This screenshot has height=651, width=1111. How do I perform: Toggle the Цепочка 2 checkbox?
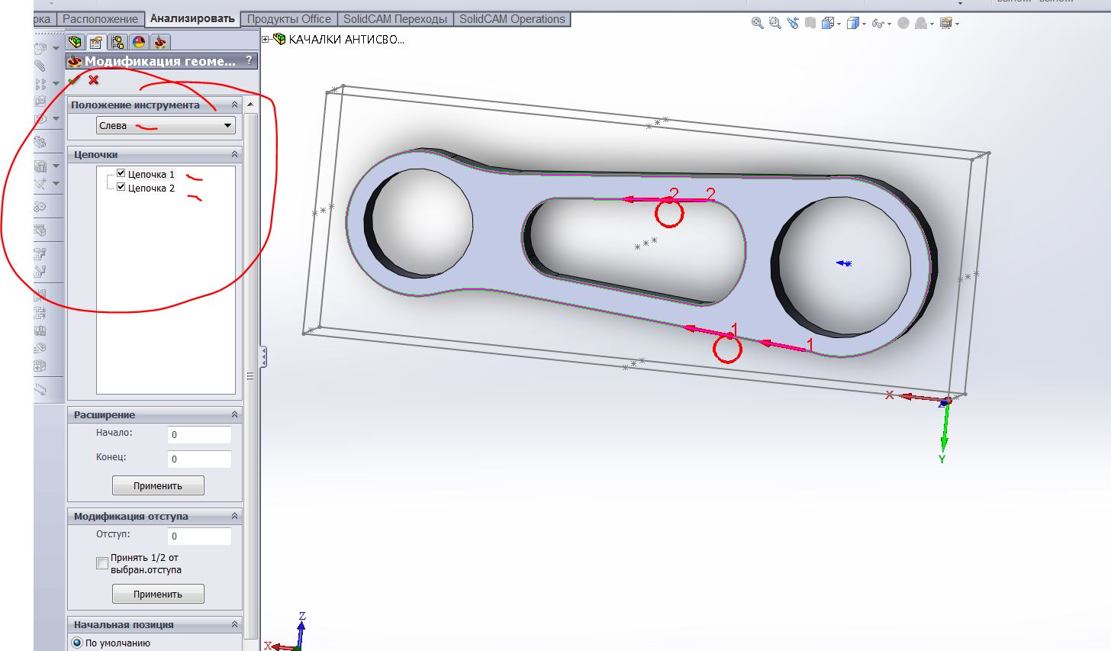pos(121,187)
